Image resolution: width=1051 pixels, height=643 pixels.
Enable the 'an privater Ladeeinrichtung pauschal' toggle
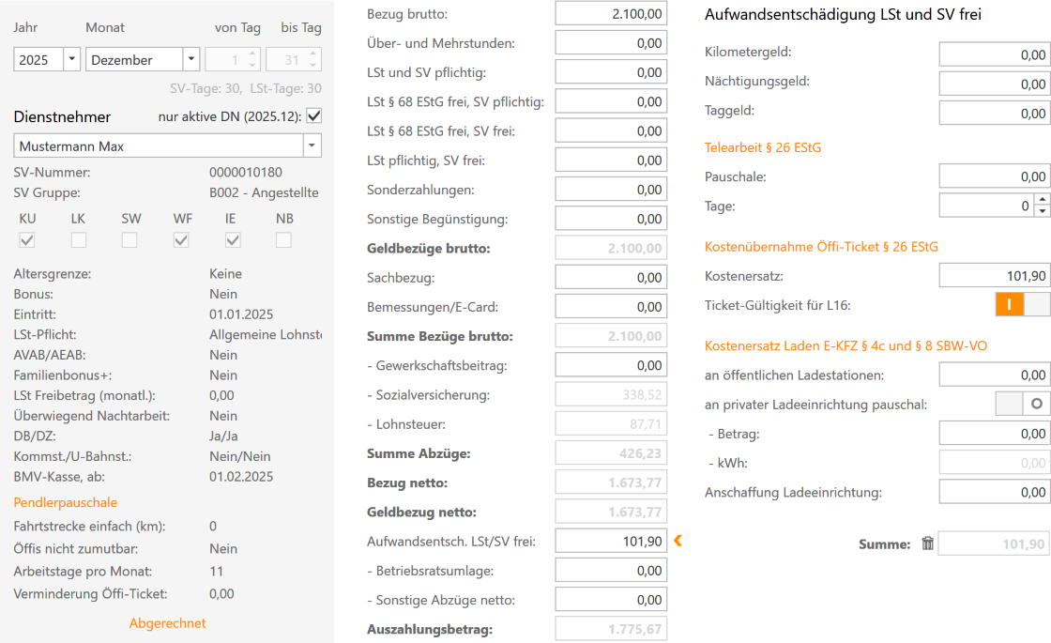tap(1011, 403)
